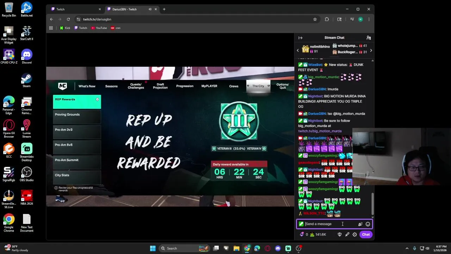
Task: Go back in Chrome
Action: point(51,19)
